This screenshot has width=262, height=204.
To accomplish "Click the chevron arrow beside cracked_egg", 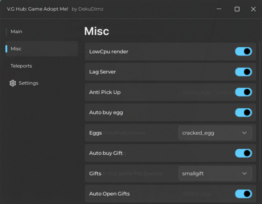I will pyautogui.click(x=244, y=133).
